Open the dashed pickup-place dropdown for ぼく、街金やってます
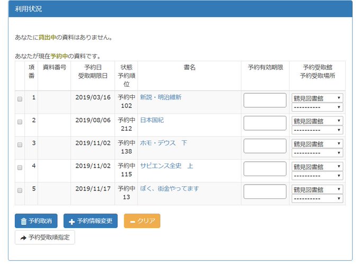 [317, 198]
